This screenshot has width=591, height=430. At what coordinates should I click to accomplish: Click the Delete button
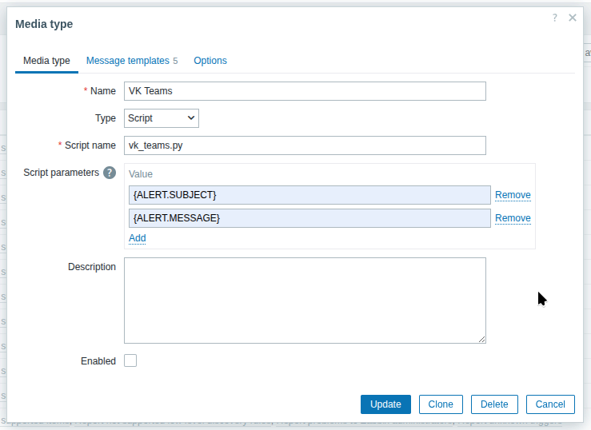coord(494,404)
